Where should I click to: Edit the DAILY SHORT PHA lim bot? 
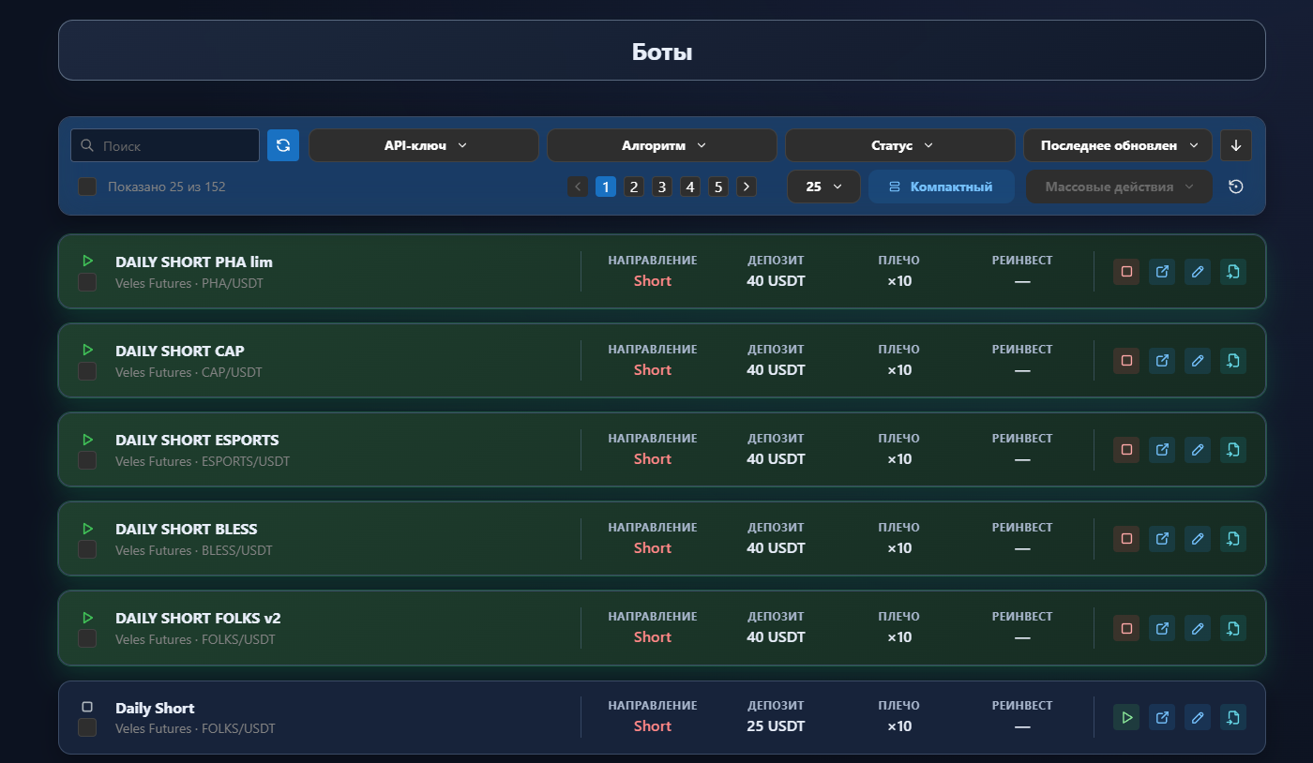click(1198, 272)
